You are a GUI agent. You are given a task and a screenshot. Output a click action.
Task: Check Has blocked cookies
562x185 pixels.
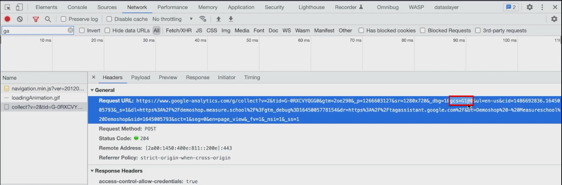[x=361, y=30]
